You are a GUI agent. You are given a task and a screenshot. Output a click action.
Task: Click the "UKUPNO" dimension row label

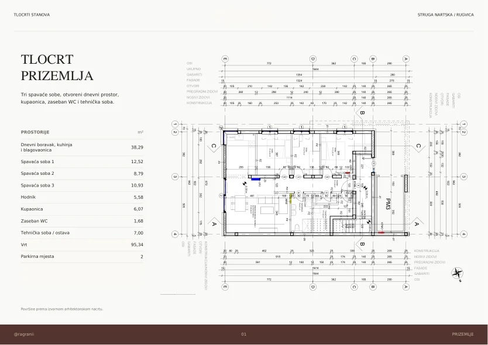194,69
